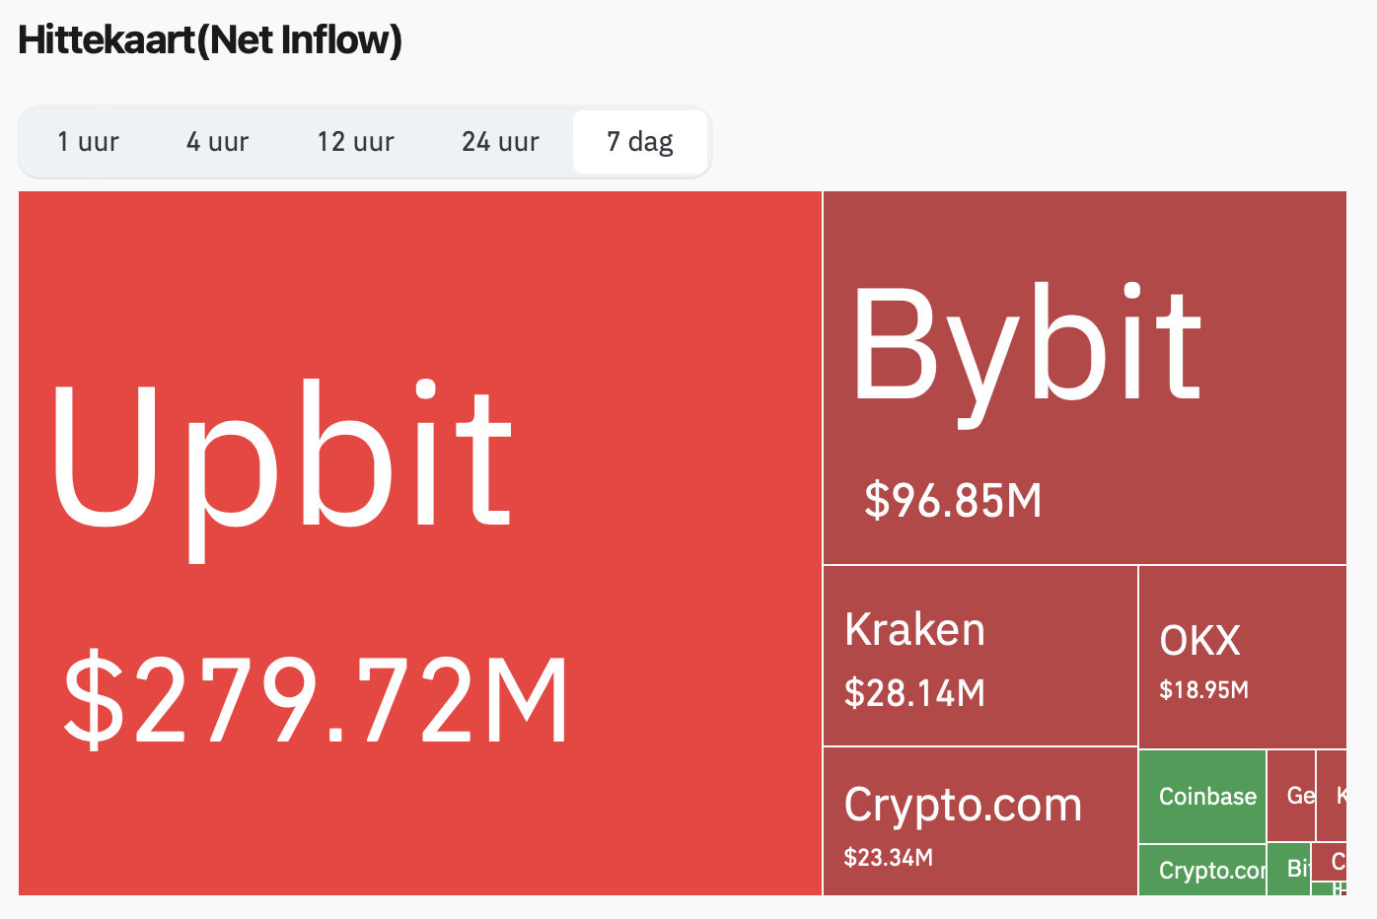Select the 7 dag tab
The image size is (1377, 919).
click(x=640, y=142)
